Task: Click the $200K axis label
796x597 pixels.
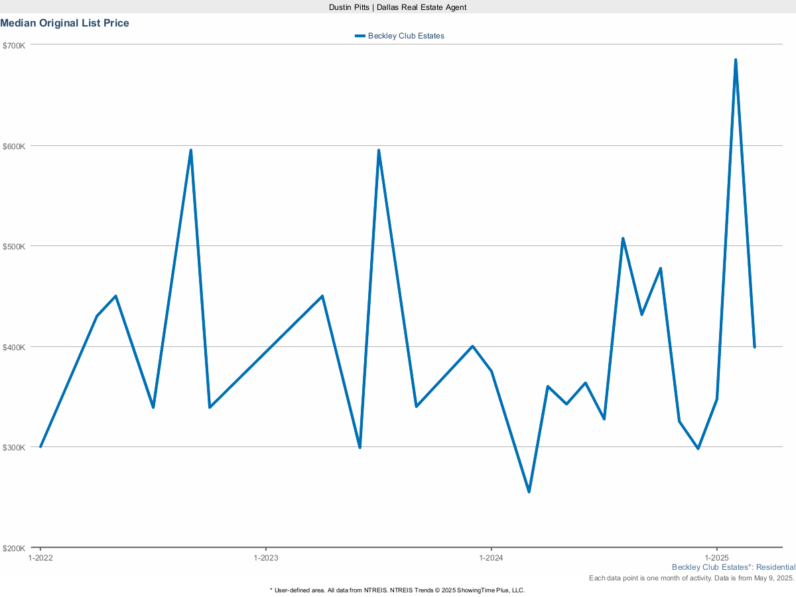Action: [13, 548]
